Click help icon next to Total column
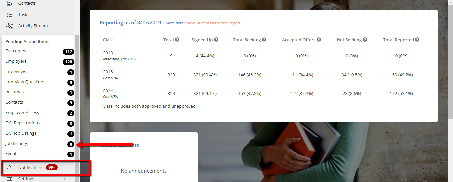 click(x=177, y=40)
